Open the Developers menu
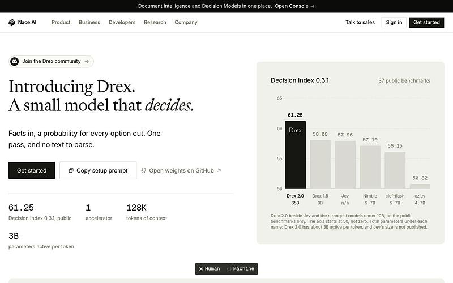Screen dimensions: 453x283 (122, 22)
